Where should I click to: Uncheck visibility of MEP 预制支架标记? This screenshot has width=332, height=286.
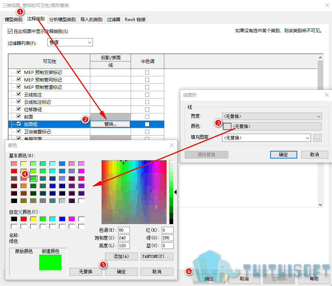tap(19, 72)
